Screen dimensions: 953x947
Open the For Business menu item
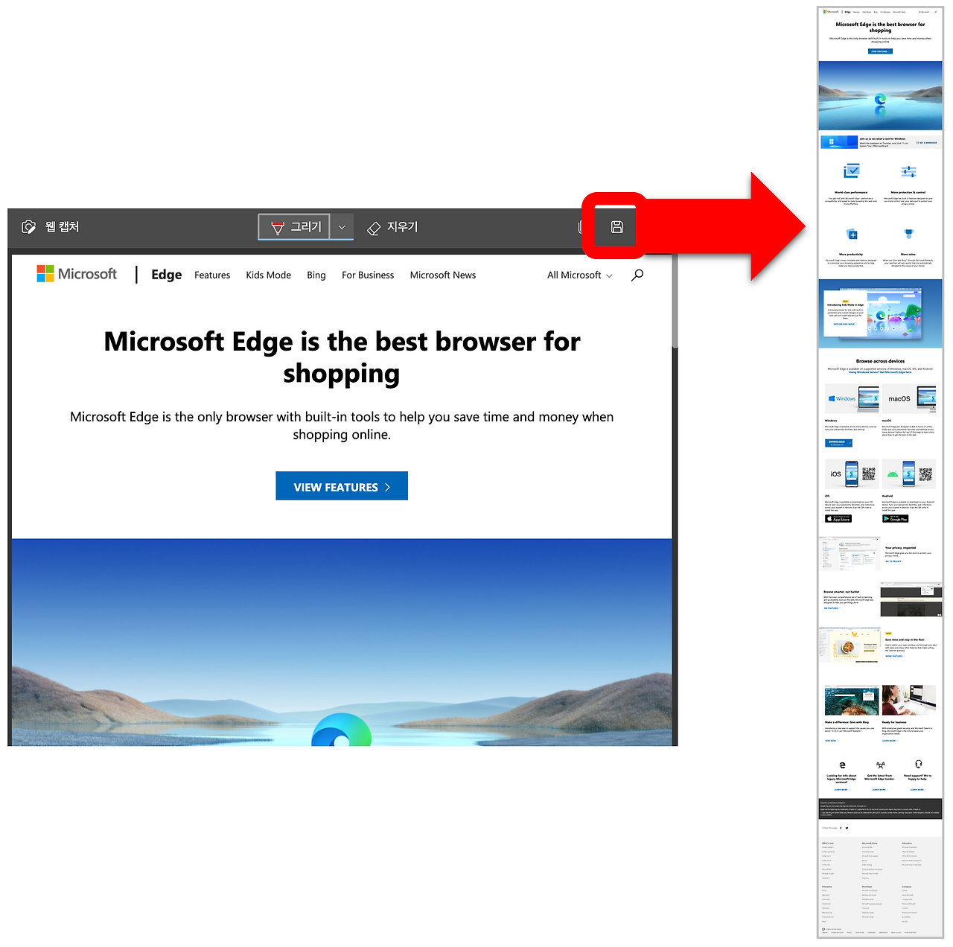coord(368,275)
